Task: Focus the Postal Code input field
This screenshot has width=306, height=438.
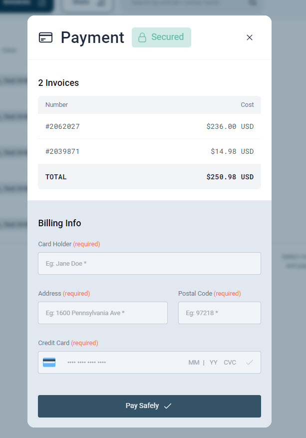Action: [x=219, y=313]
